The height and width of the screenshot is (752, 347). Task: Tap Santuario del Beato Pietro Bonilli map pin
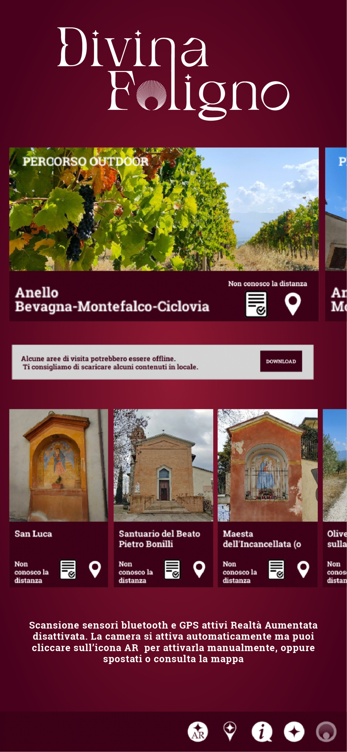199,569
